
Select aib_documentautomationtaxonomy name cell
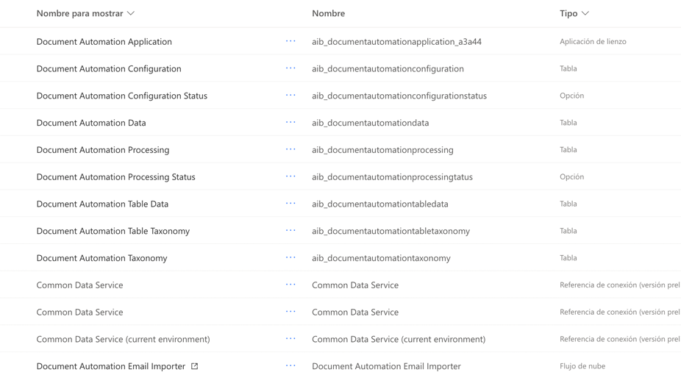[382, 258]
